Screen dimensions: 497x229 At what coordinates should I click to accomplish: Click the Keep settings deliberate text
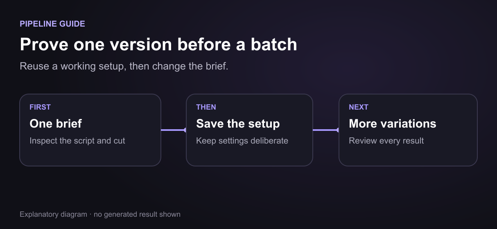pyautogui.click(x=242, y=141)
